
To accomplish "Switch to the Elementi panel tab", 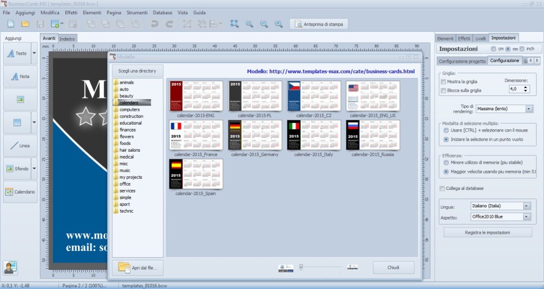I will click(445, 38).
